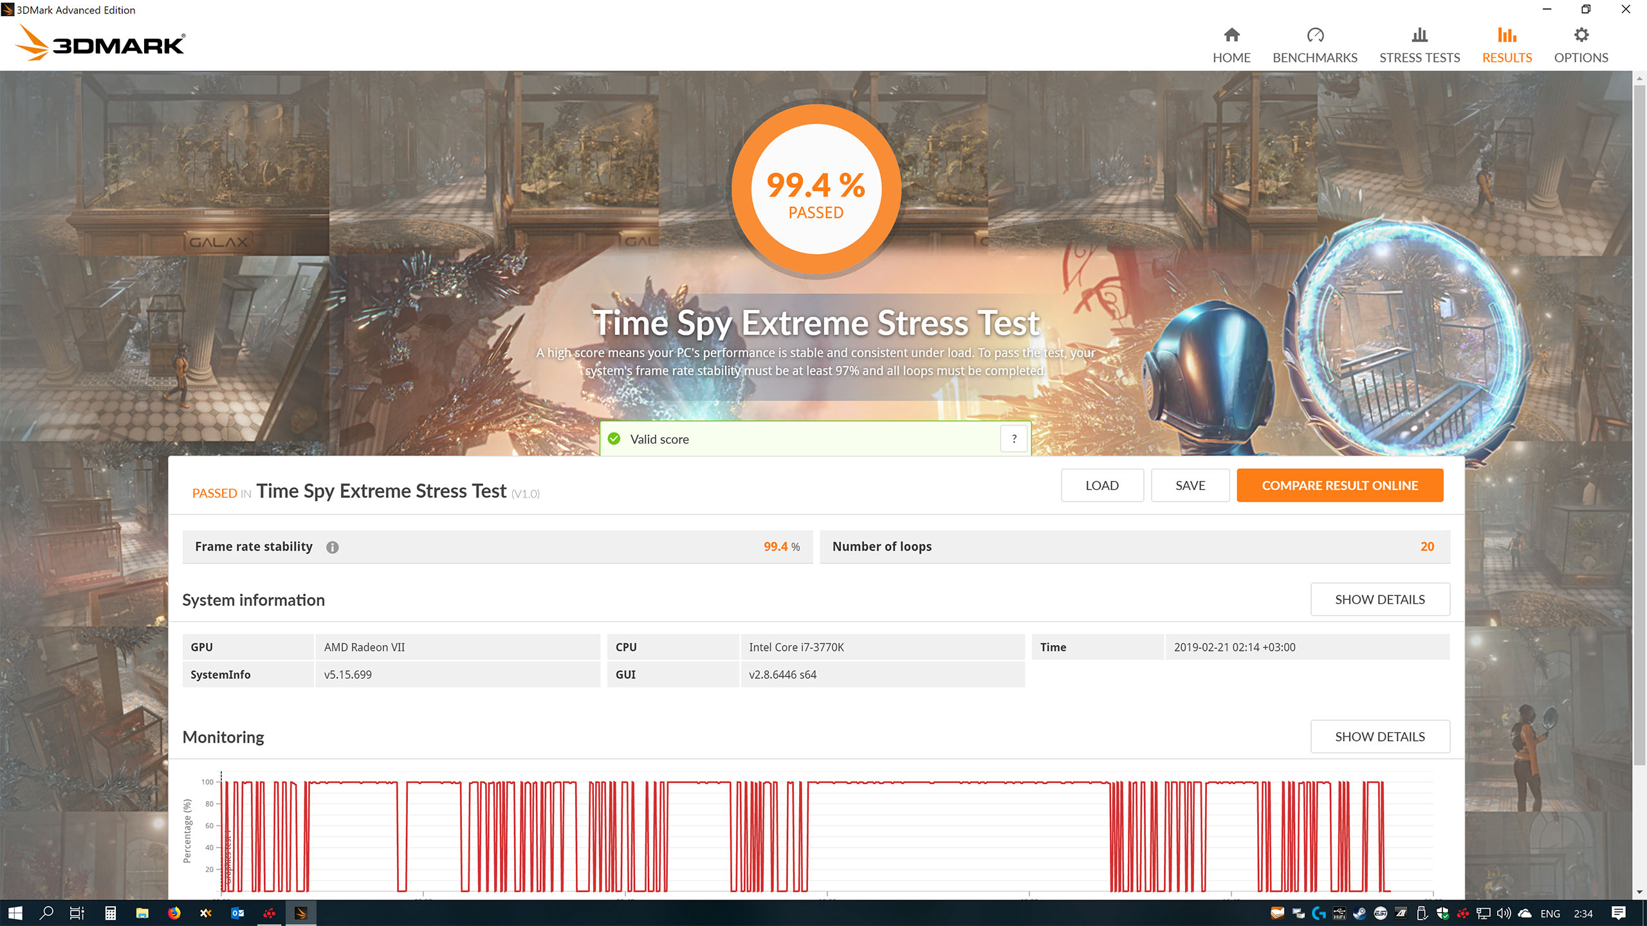1647x926 pixels.
Task: Open Stress Tests bar chart icon
Action: pos(1419,35)
